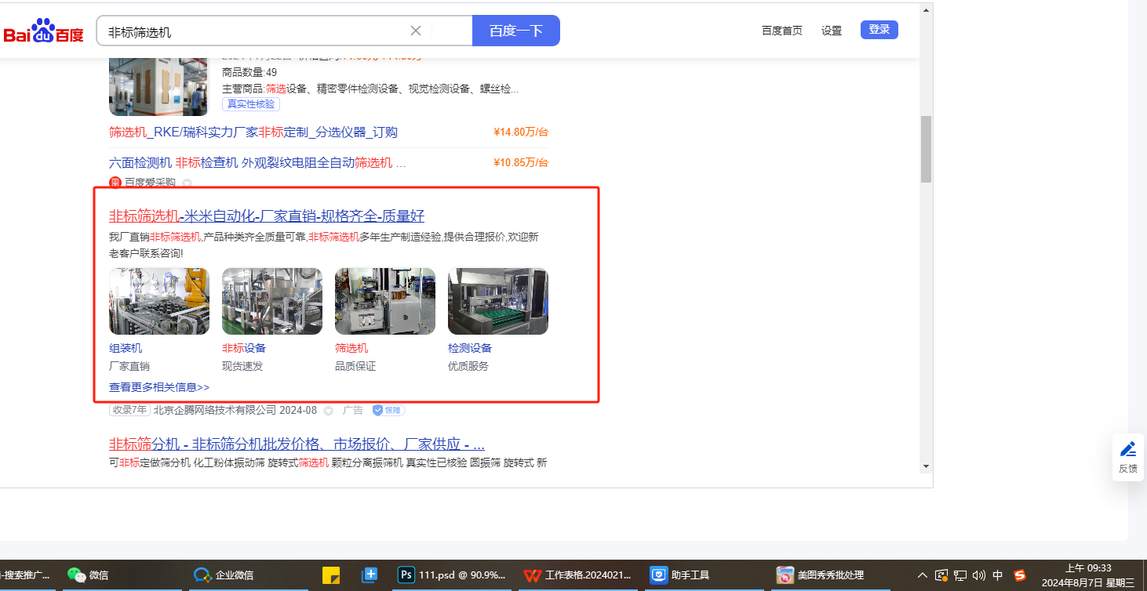The image size is (1147, 591).
Task: Click the 真实性核验 badge
Action: click(251, 104)
